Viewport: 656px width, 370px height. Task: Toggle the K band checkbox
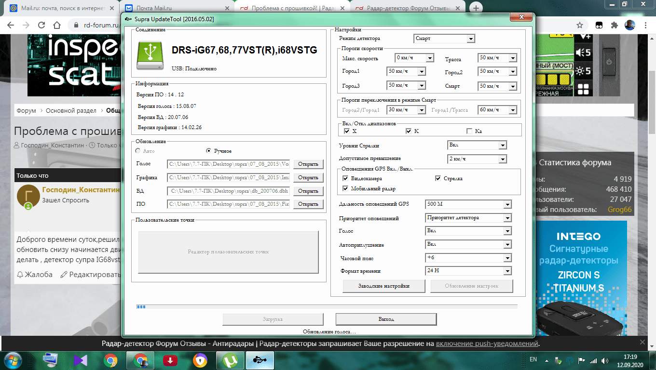(x=408, y=131)
